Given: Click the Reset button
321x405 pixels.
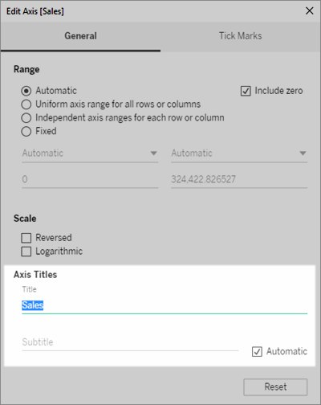Looking at the screenshot, I should click(x=275, y=387).
